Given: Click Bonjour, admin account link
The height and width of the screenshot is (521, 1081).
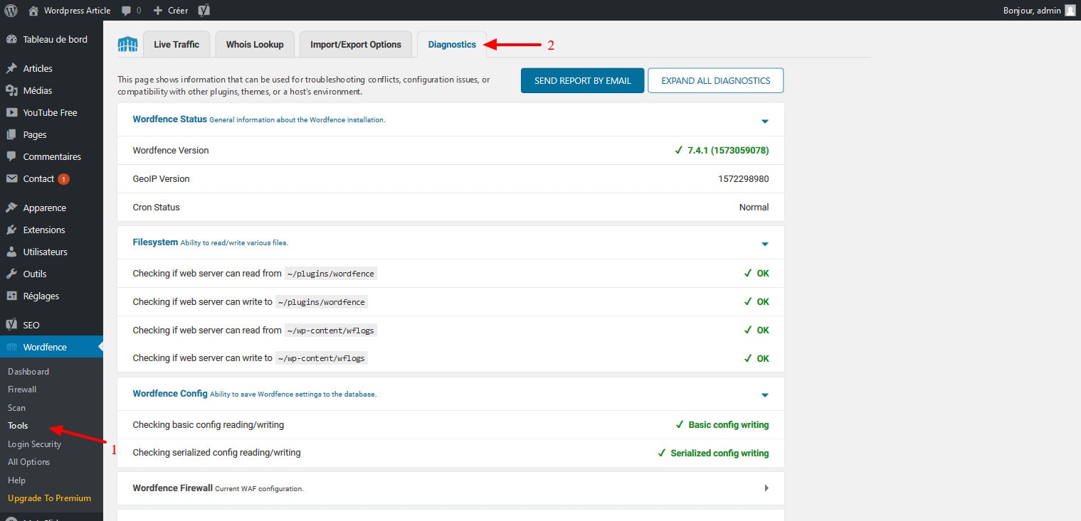Looking at the screenshot, I should [x=1032, y=11].
